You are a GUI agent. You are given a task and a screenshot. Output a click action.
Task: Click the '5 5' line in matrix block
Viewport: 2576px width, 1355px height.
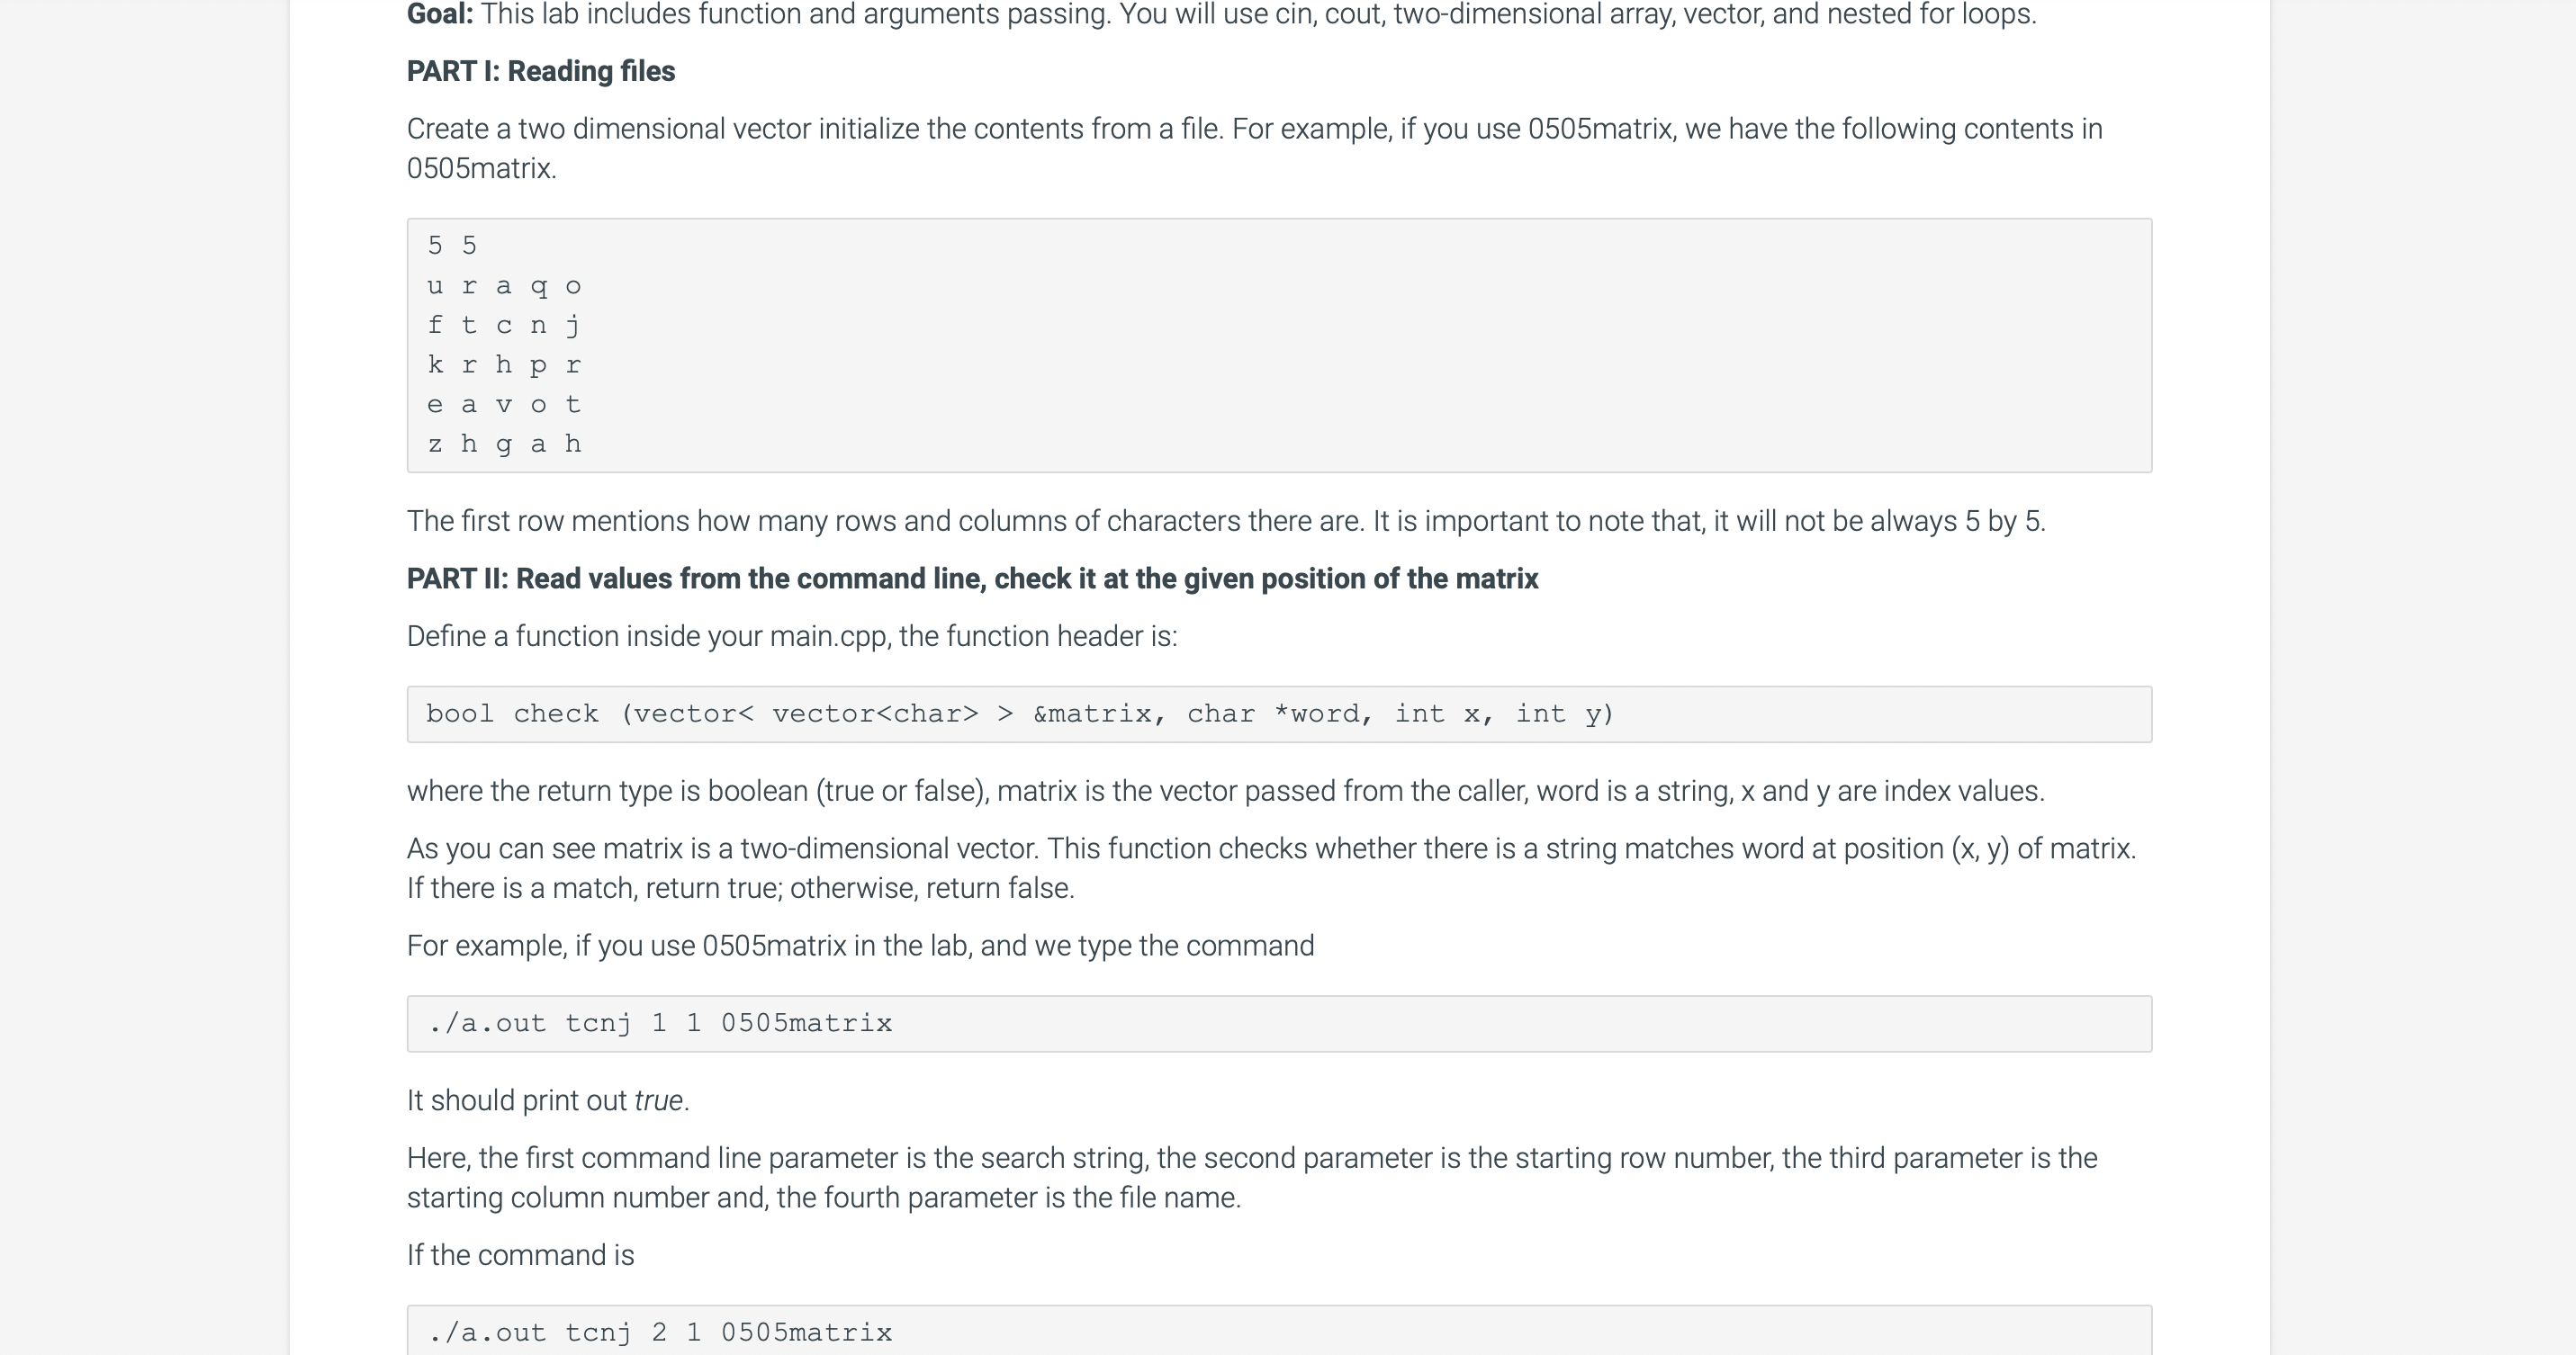pyautogui.click(x=453, y=246)
